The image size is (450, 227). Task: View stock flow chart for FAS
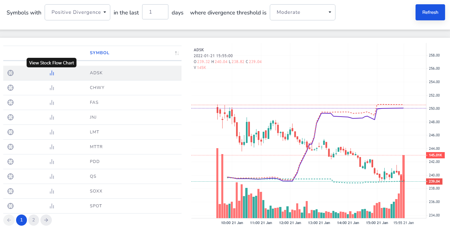tap(52, 102)
